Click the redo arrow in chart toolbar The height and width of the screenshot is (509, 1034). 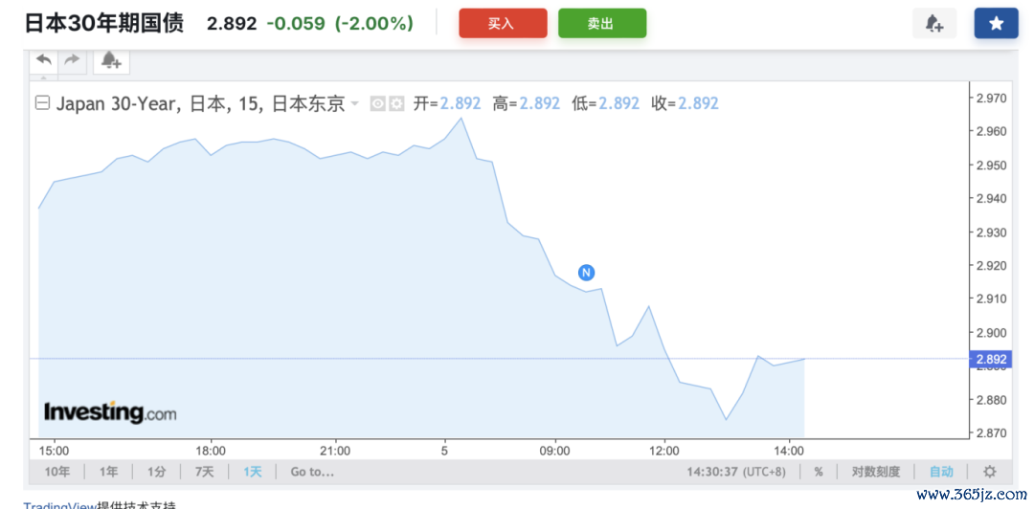coord(73,60)
